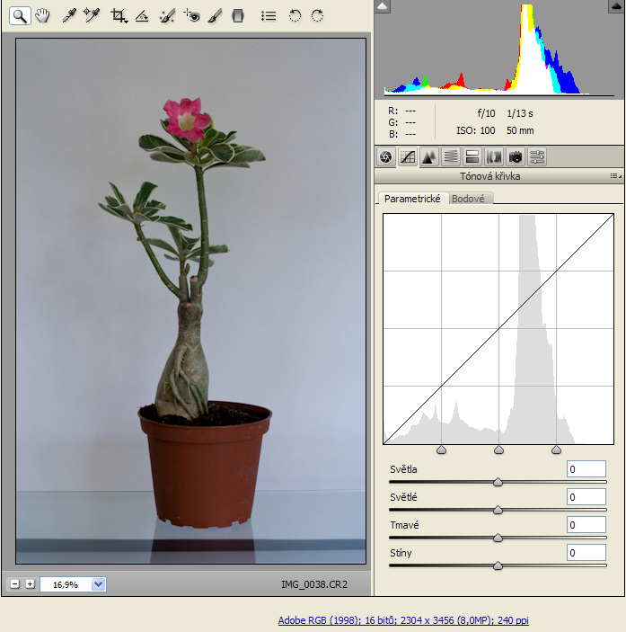
Task: Click the Stíny value input field
Action: click(x=586, y=553)
